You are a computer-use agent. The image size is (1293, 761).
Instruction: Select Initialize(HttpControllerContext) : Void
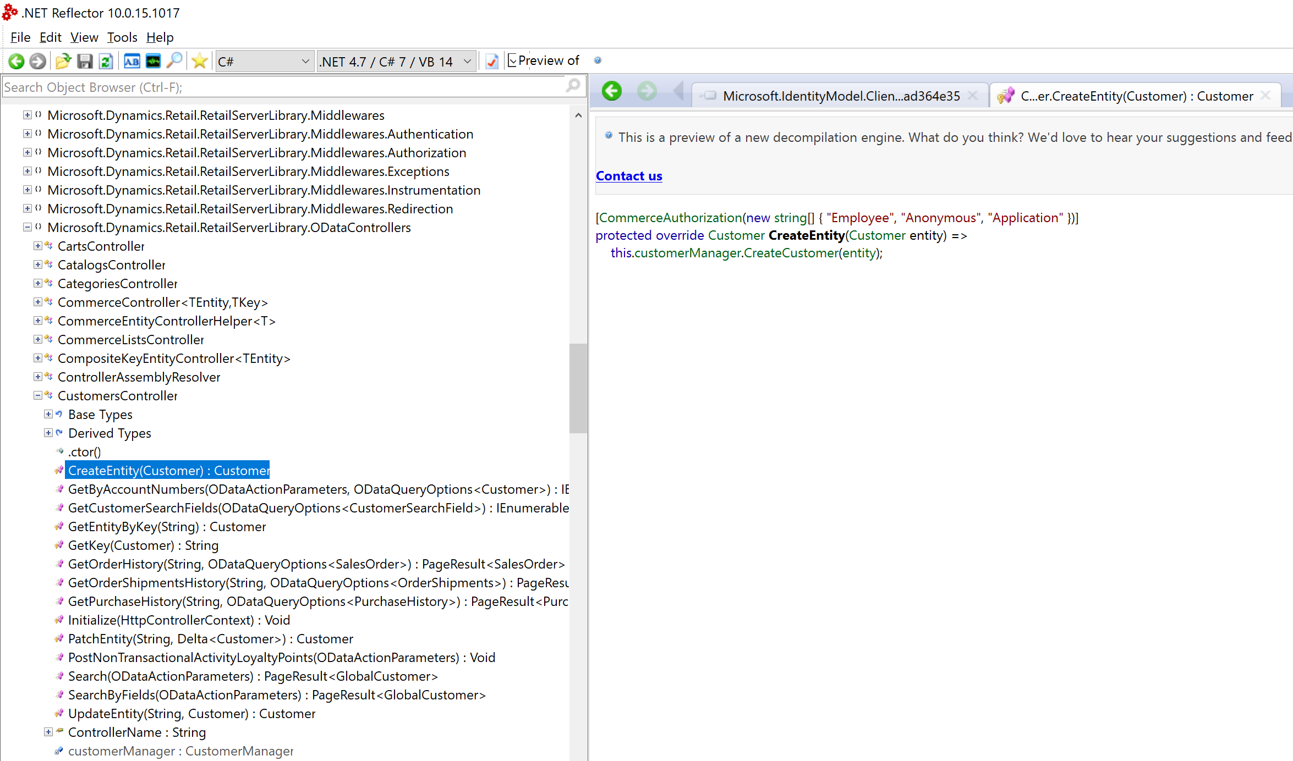[179, 620]
